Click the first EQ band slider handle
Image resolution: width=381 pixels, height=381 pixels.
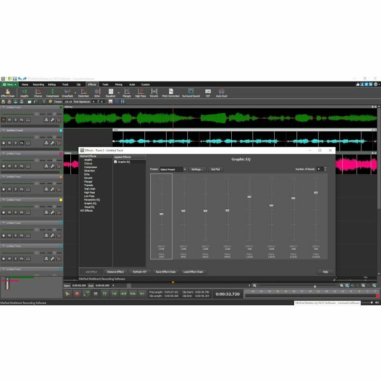coord(161,214)
